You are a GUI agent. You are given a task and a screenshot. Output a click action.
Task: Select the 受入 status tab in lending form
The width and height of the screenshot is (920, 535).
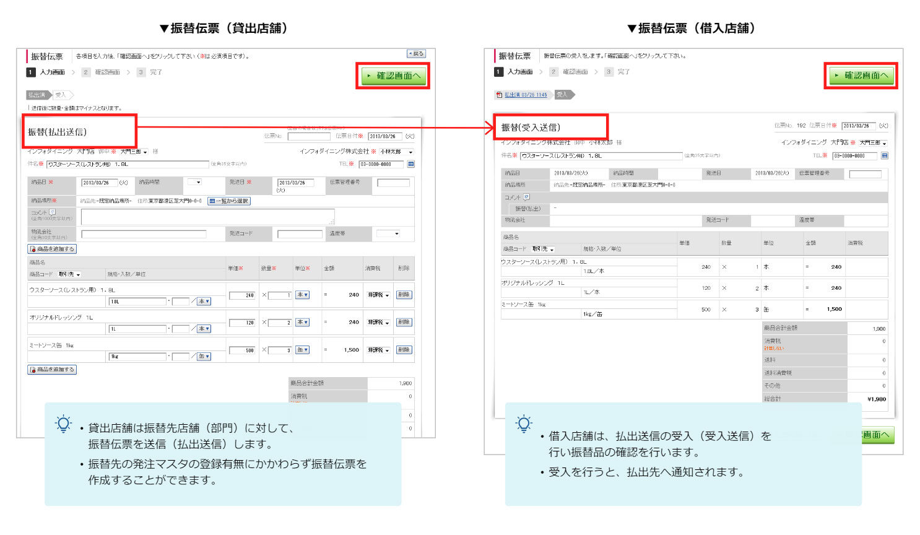61,95
